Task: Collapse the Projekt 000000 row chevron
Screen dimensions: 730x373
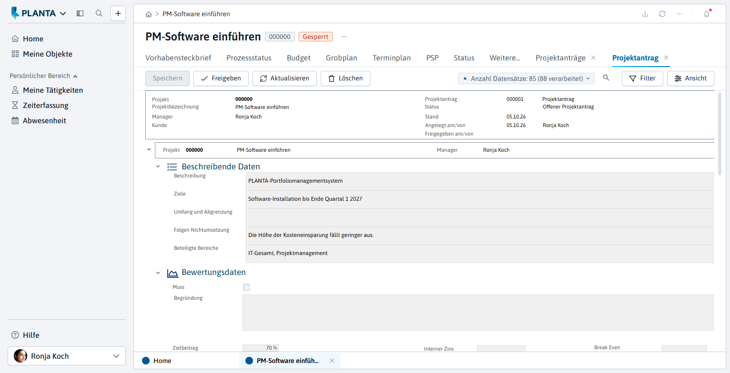Action: pos(149,149)
